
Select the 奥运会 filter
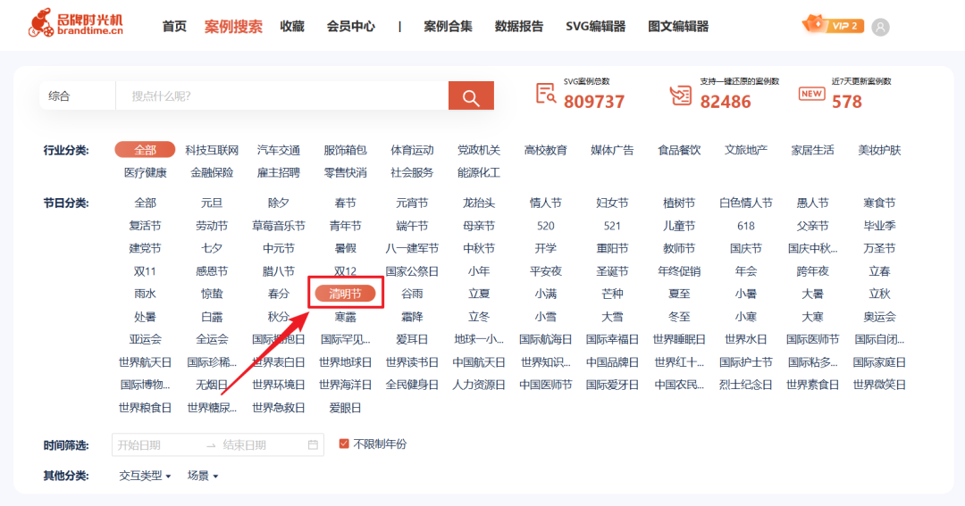(x=879, y=317)
